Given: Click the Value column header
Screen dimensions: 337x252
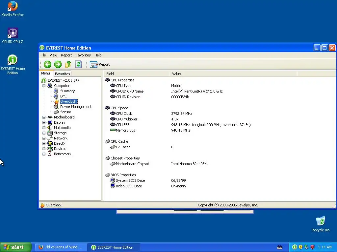Looking at the screenshot, I should tap(233, 74).
